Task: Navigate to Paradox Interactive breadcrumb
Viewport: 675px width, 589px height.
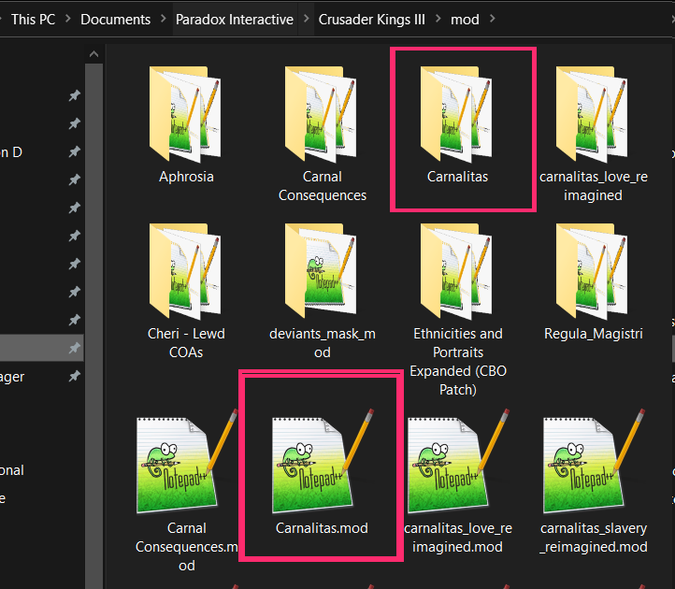Action: [x=235, y=20]
